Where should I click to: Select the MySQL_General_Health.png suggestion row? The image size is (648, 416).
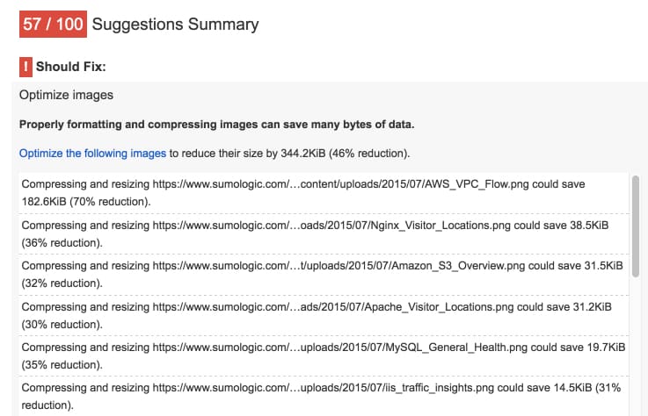(x=324, y=355)
